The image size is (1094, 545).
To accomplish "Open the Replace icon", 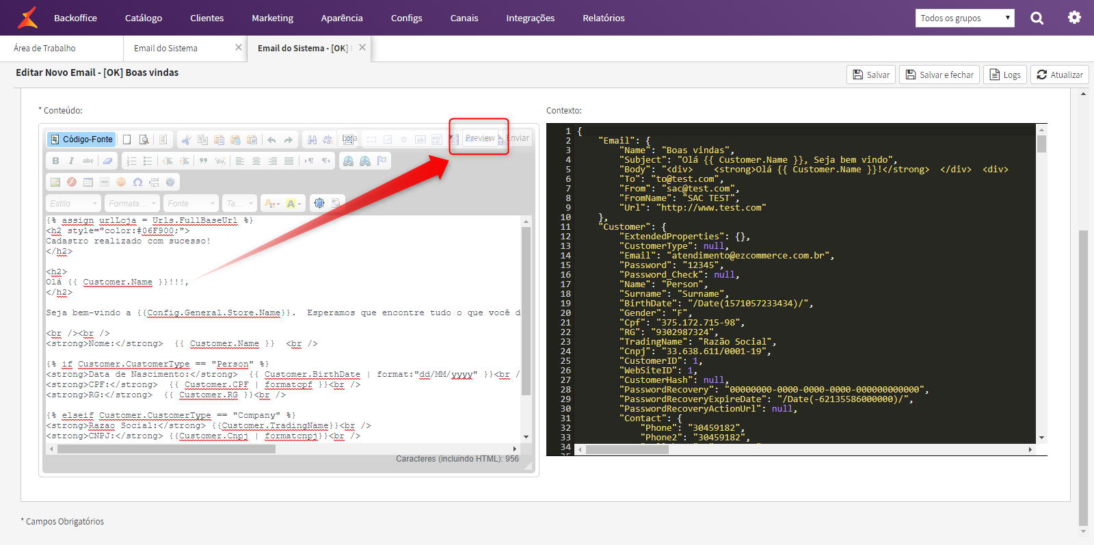I will [328, 139].
